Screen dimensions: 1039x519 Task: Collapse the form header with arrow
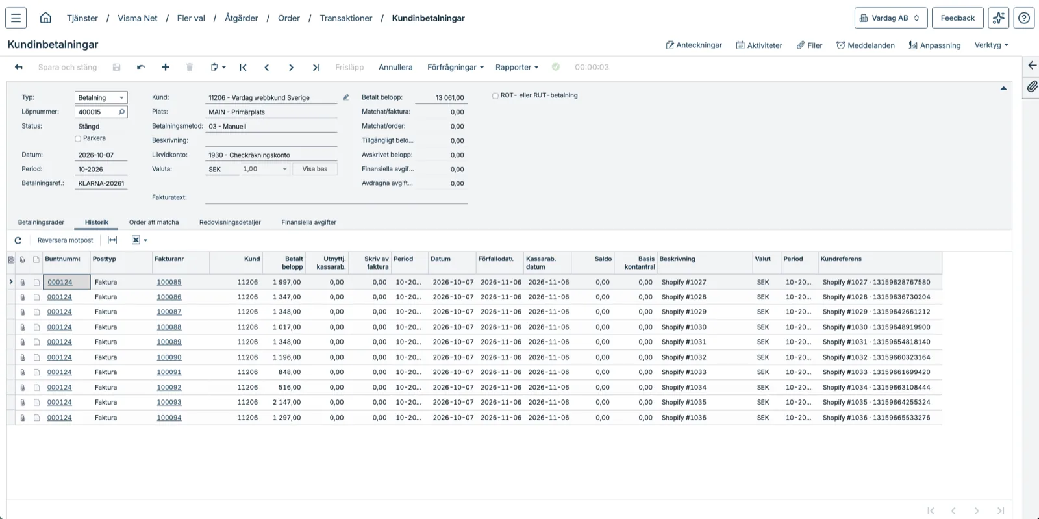(1003, 88)
